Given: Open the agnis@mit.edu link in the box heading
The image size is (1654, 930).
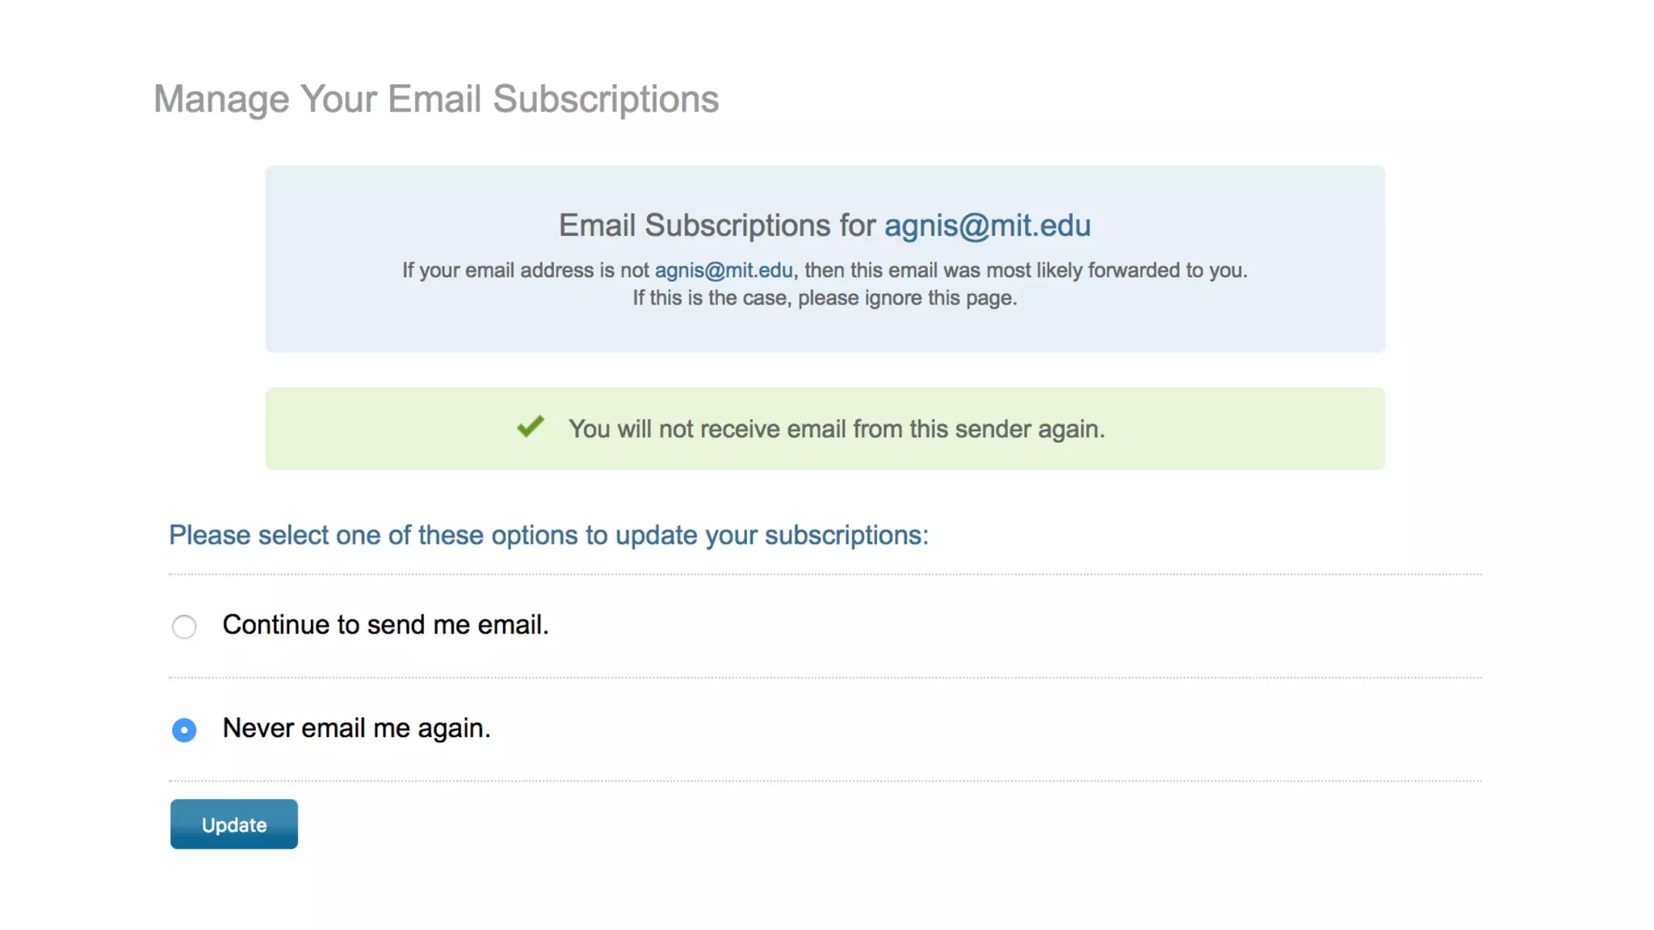Looking at the screenshot, I should point(987,225).
